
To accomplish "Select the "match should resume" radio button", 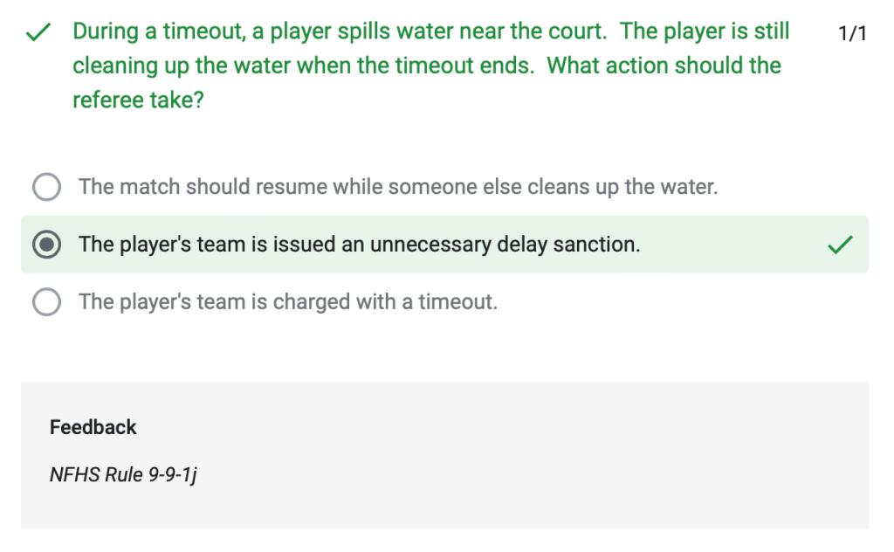I will pyautogui.click(x=46, y=187).
